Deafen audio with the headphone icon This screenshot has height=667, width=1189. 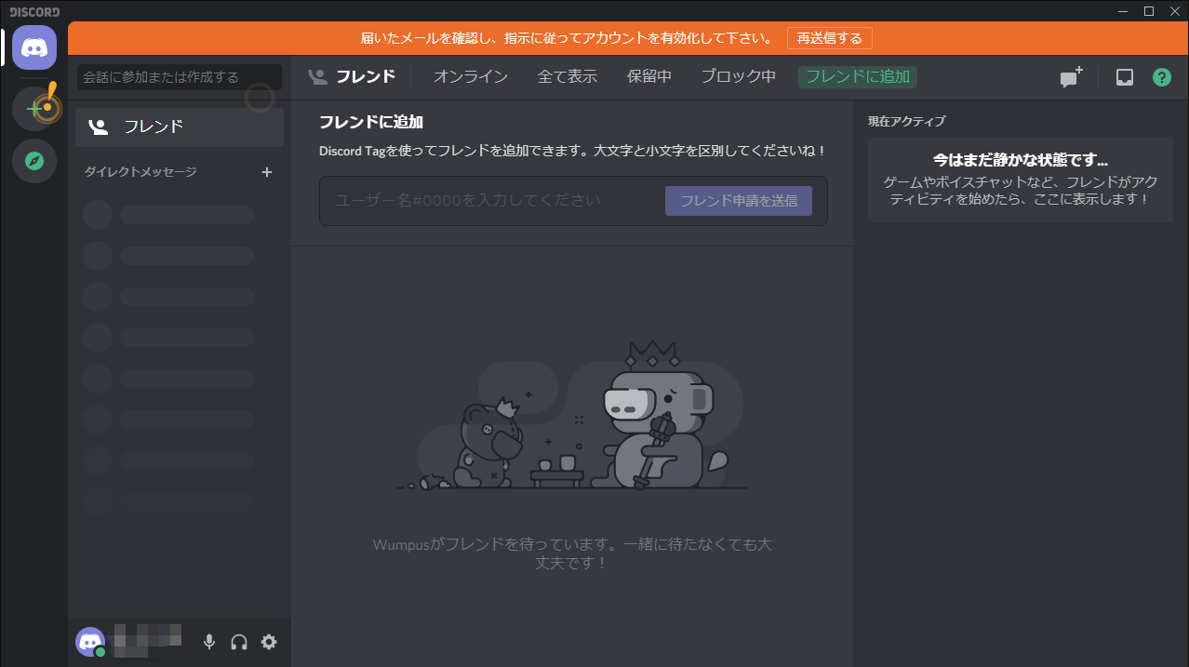pos(238,642)
